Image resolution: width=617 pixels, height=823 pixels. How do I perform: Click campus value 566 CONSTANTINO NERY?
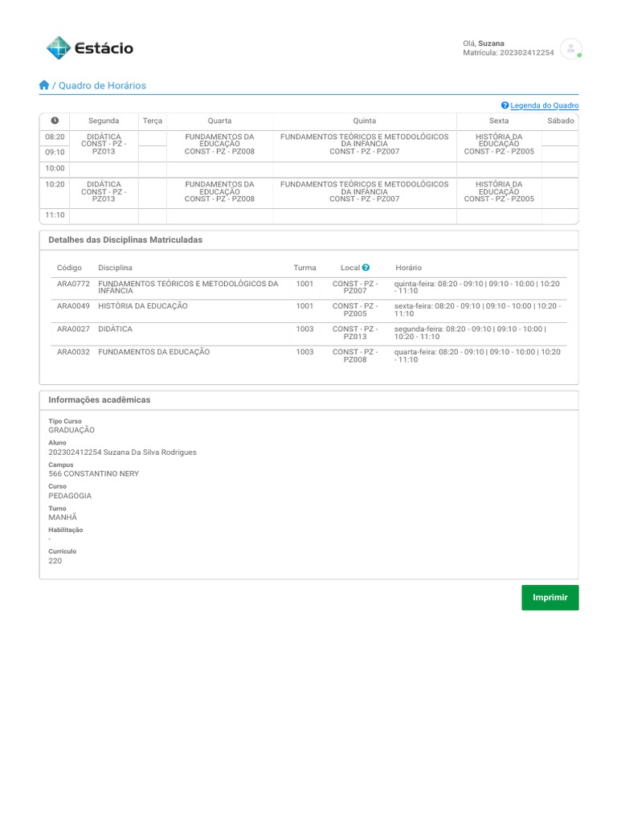point(94,473)
